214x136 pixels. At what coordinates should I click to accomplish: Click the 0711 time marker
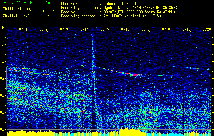coord(23,29)
